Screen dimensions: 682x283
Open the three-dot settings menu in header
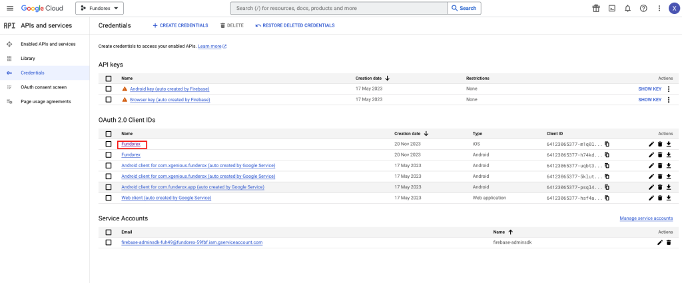tap(659, 8)
